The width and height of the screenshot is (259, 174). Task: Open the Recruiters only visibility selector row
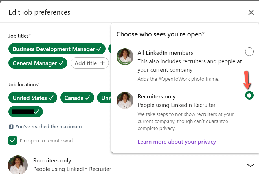[x=129, y=165]
